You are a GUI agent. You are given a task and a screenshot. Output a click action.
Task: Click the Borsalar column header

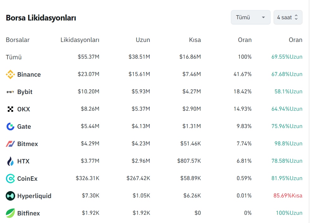(17, 40)
